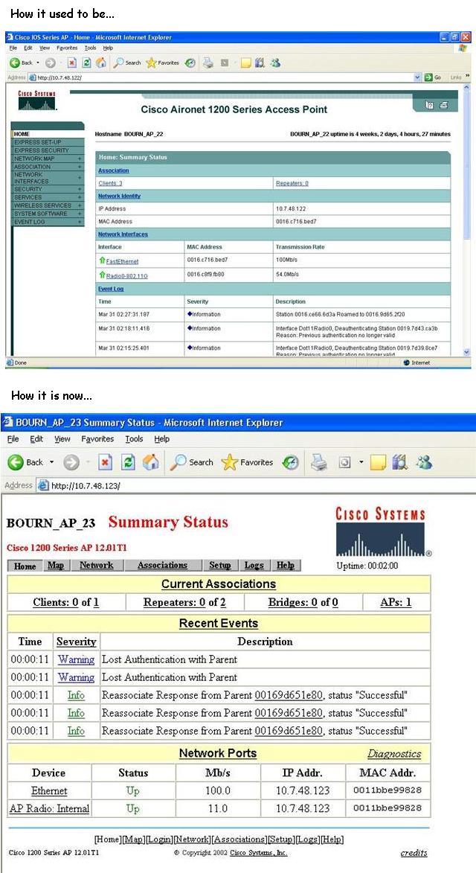Open Favorites in the BOURN_AP_23 window toolbar

[x=248, y=462]
